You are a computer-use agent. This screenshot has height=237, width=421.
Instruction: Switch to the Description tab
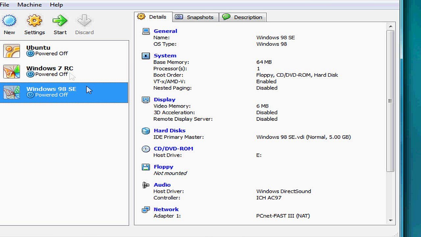point(243,17)
